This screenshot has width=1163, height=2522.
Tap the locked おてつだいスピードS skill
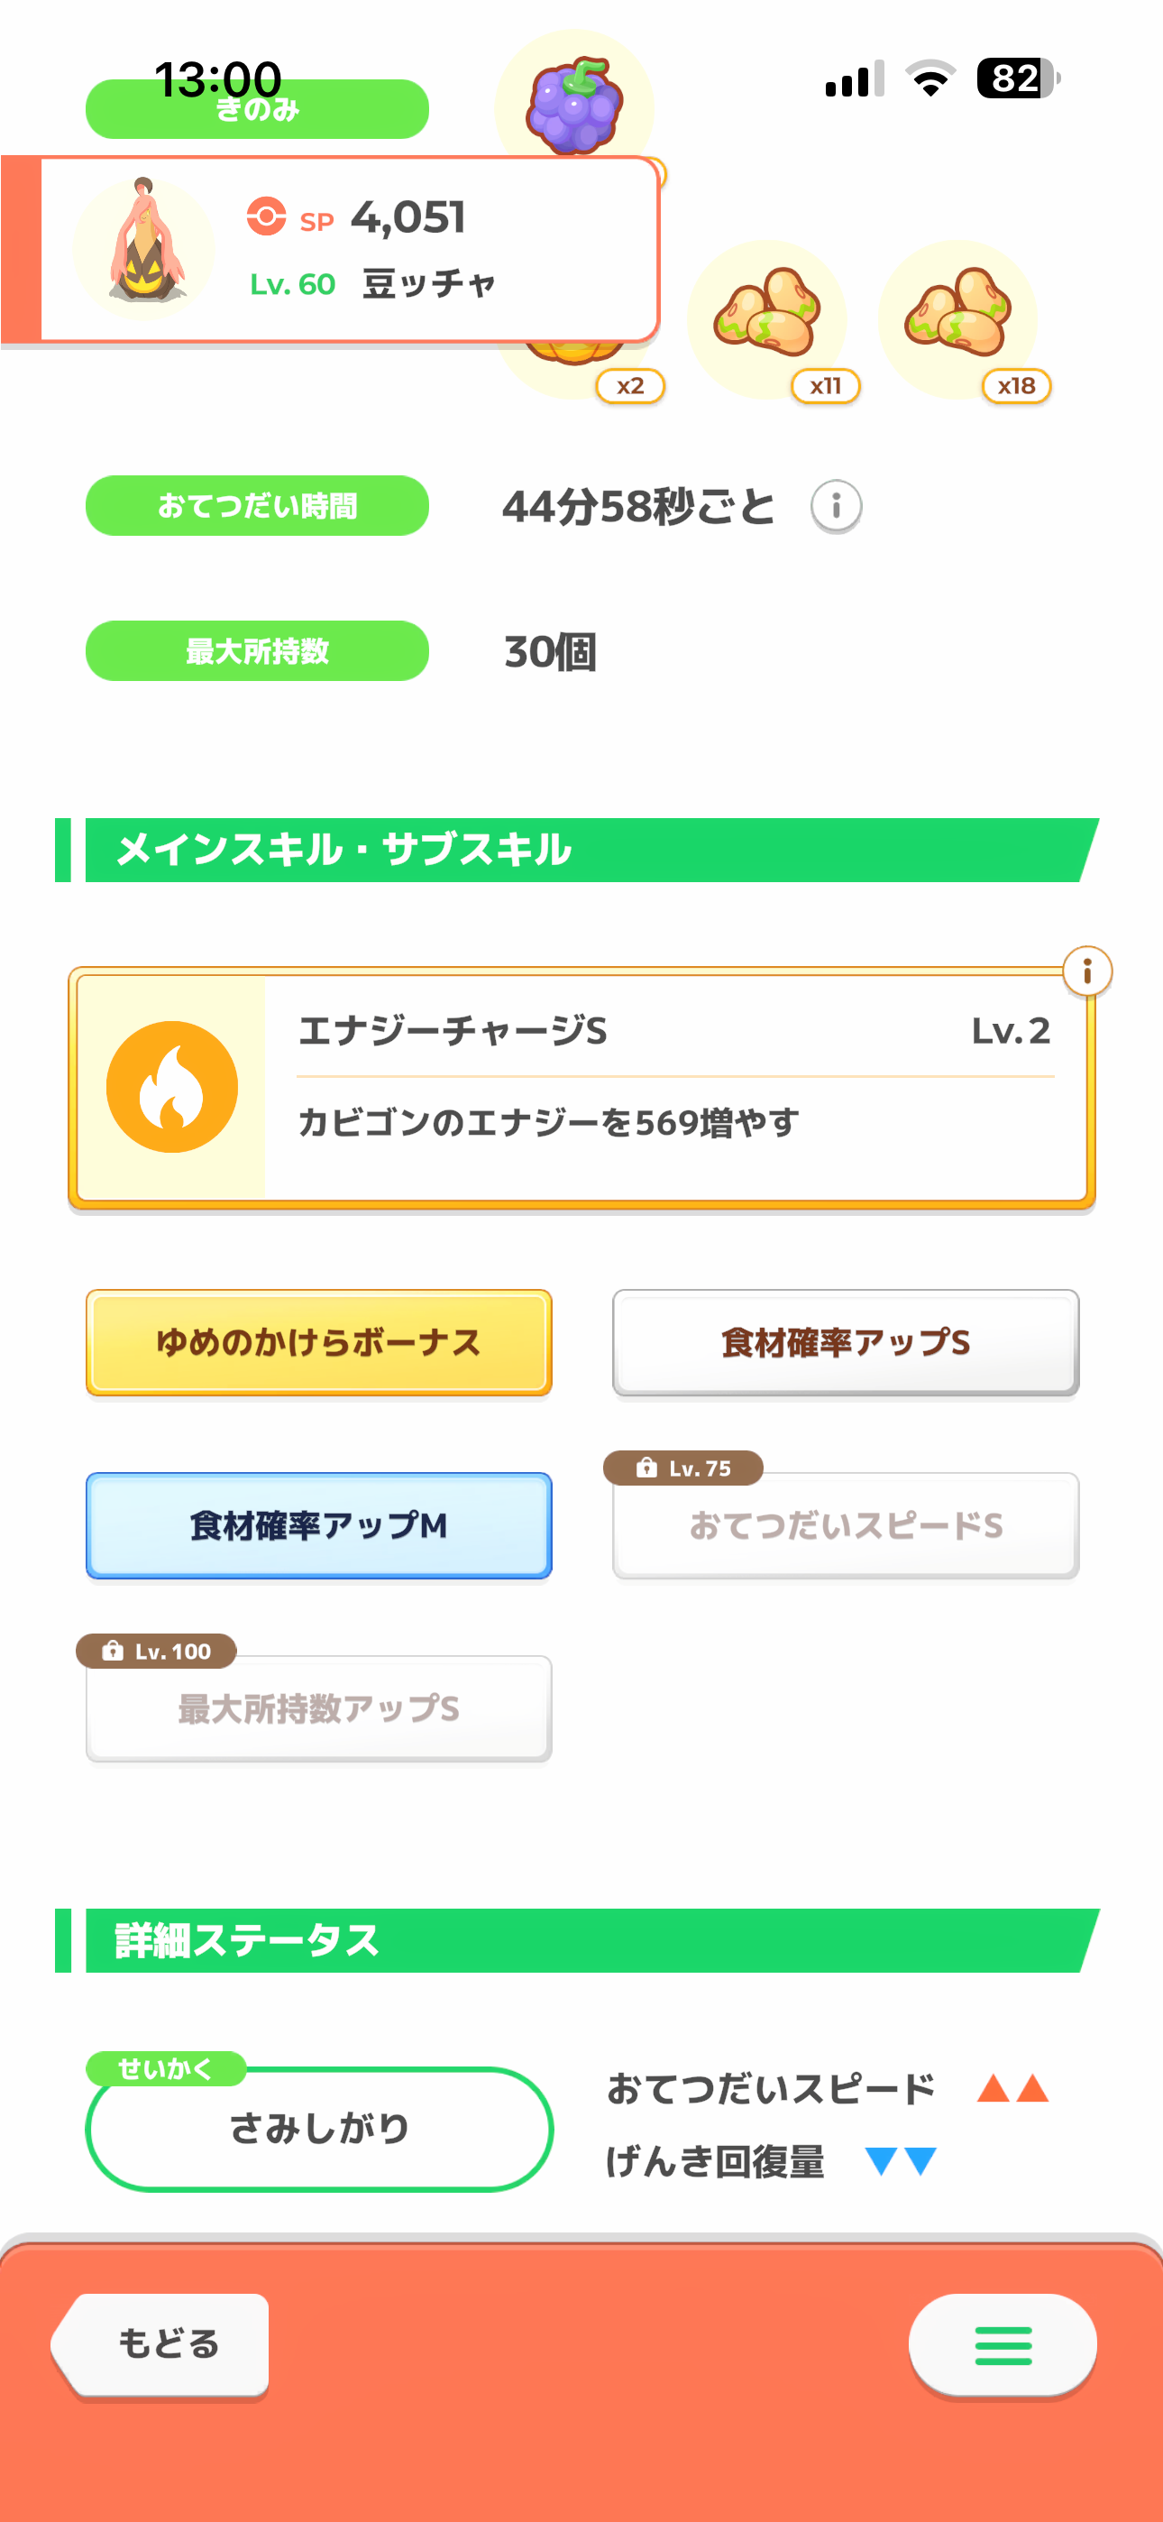(846, 1524)
